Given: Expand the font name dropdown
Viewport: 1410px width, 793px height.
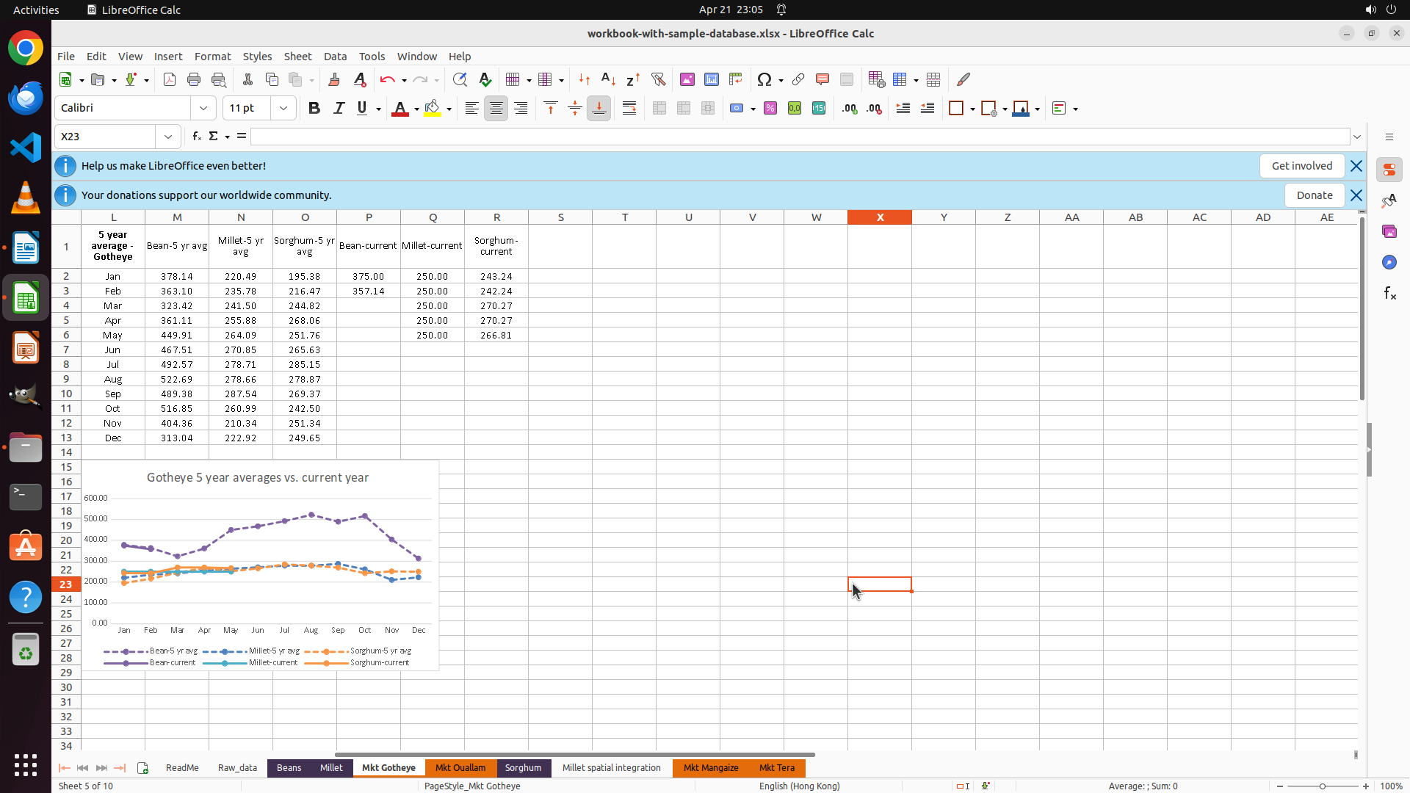Looking at the screenshot, I should coord(203,108).
